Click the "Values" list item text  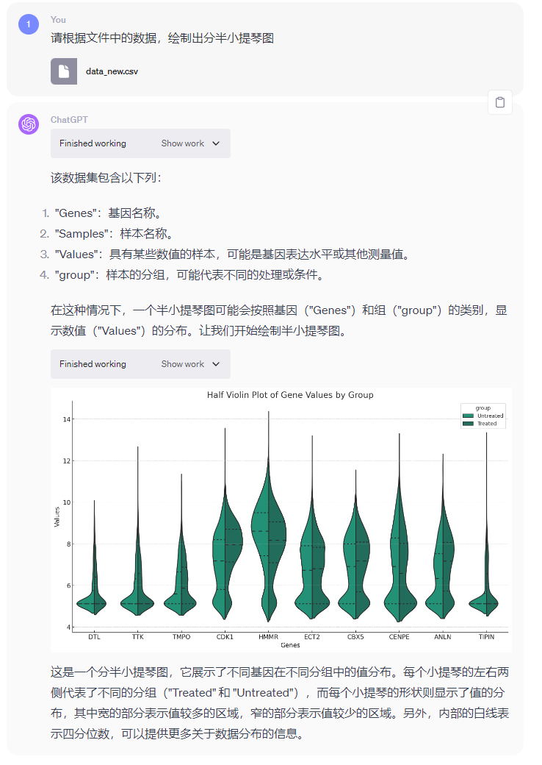232,255
